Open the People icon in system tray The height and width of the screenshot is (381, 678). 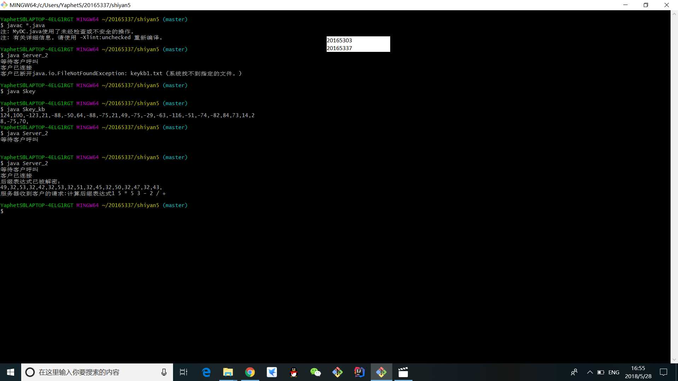574,372
